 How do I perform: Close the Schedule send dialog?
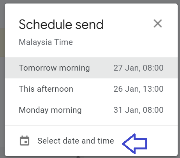point(158,23)
